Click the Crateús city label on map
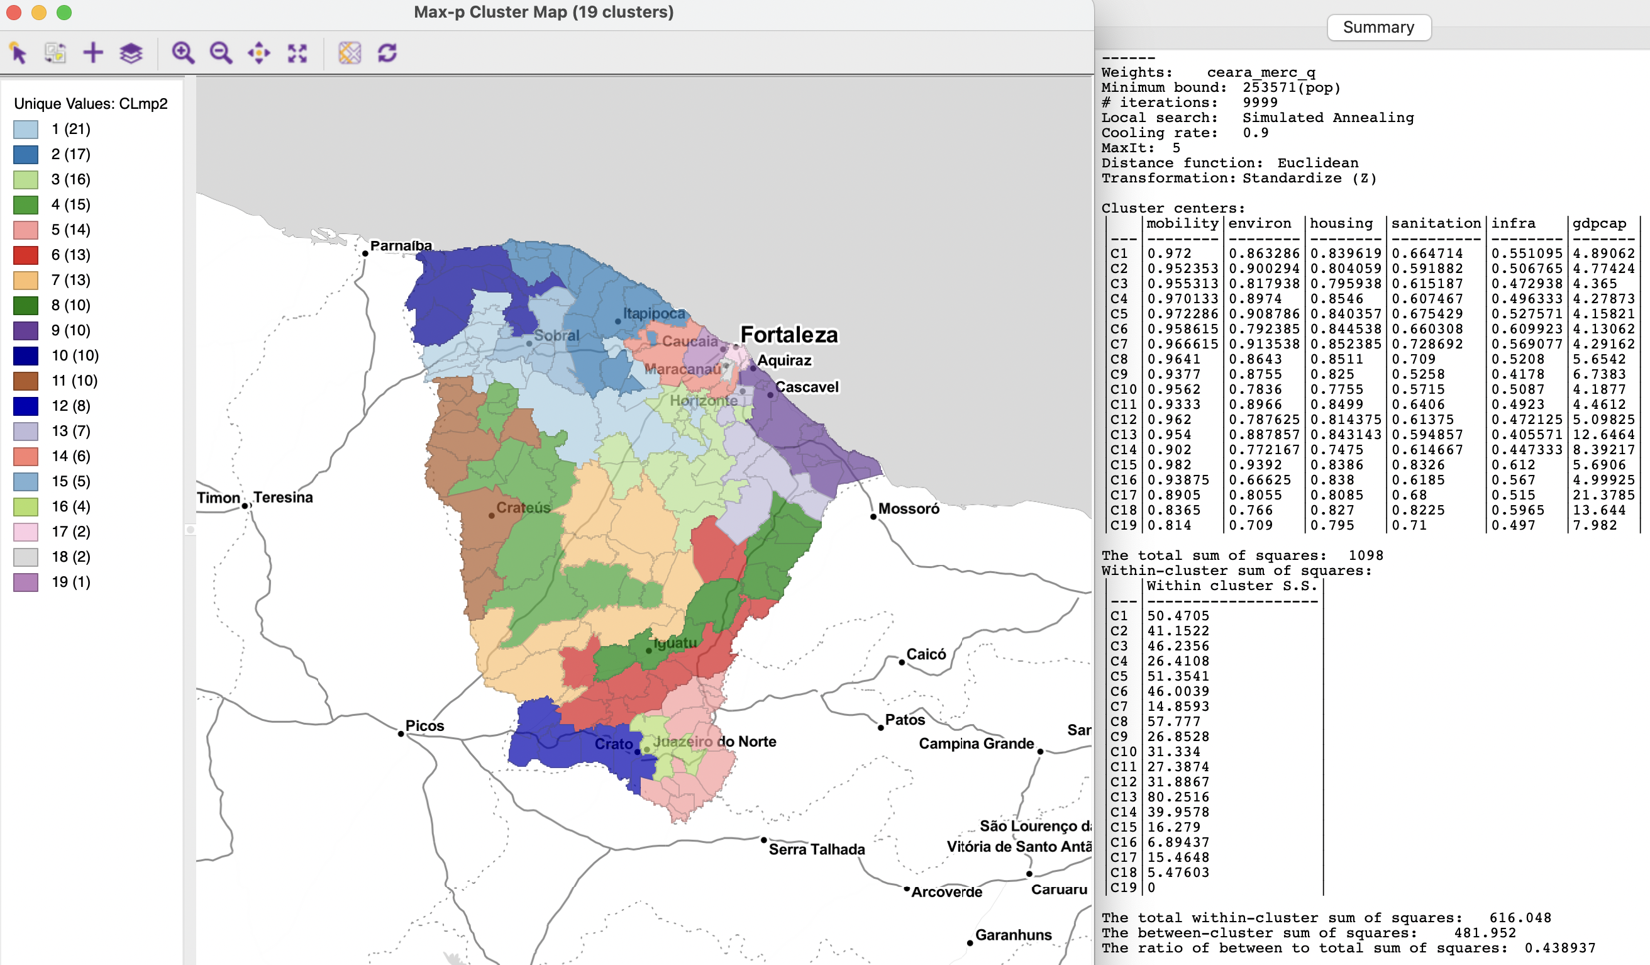 pos(523,508)
